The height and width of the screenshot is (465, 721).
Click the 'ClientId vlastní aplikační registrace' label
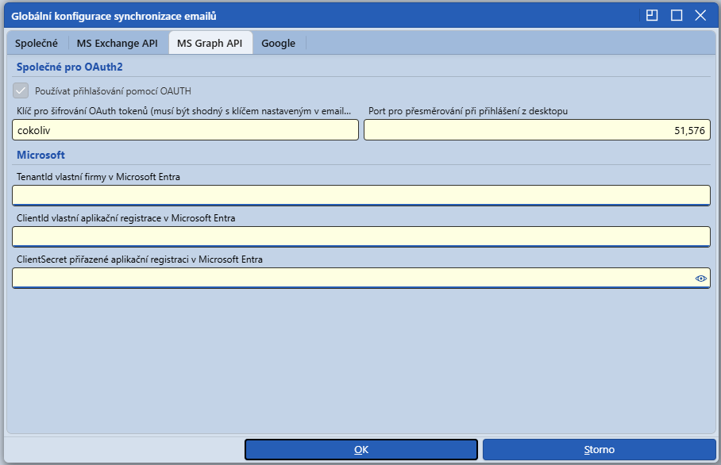pos(125,218)
